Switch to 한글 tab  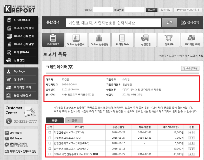[x=55, y=120]
